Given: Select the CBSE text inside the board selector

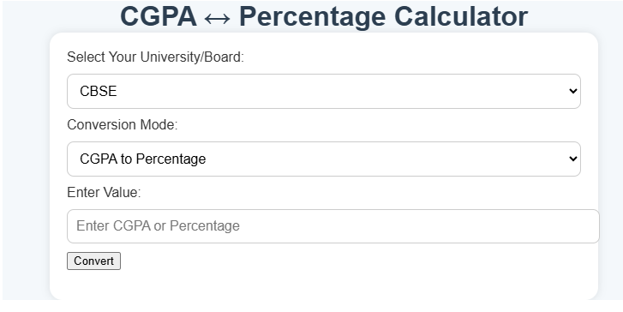Looking at the screenshot, I should tap(99, 92).
